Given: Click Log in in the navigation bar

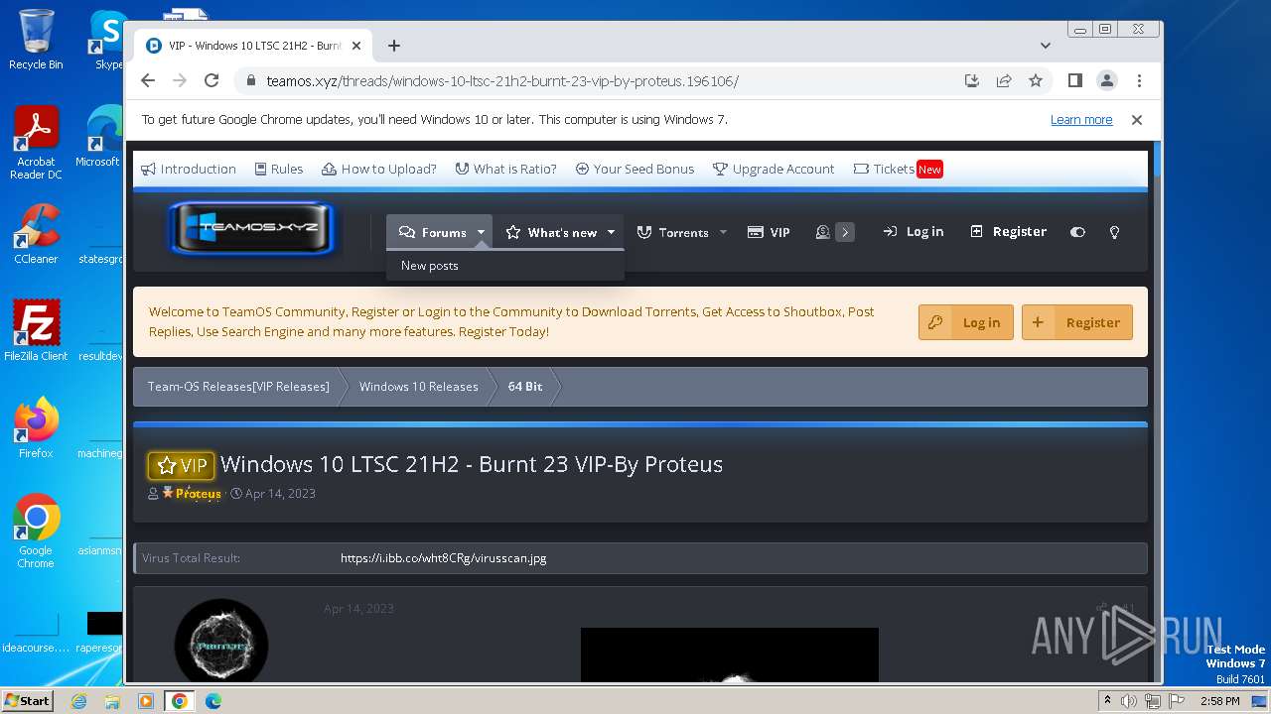Looking at the screenshot, I should pyautogui.click(x=914, y=232).
